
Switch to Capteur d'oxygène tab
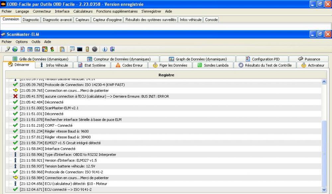107,20
